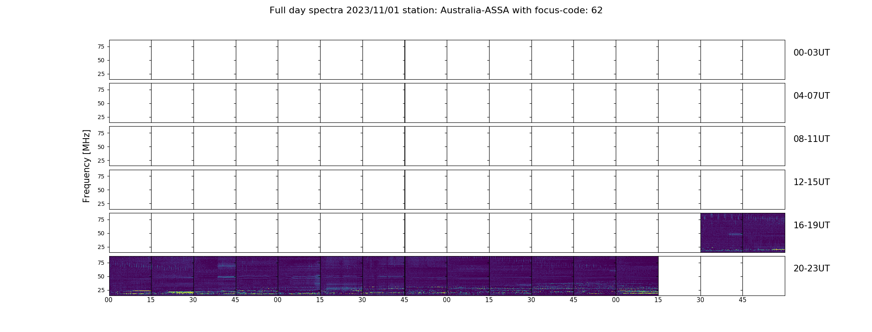Open the 22:00 spectrogram in 20-23UT row
Image resolution: width=872 pixels, height=332 pixels.
pos(468,276)
